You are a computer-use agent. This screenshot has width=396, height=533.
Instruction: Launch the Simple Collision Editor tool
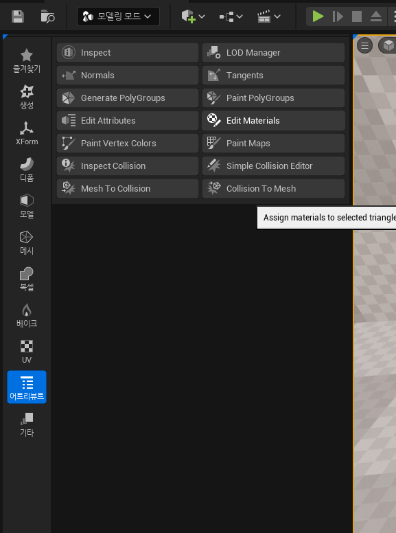click(x=273, y=166)
